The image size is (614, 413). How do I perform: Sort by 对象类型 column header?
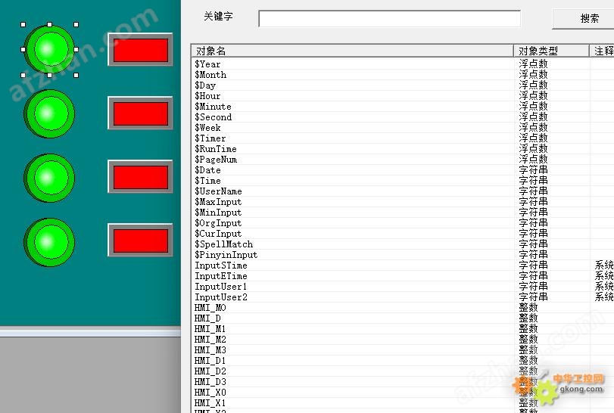pyautogui.click(x=551, y=51)
